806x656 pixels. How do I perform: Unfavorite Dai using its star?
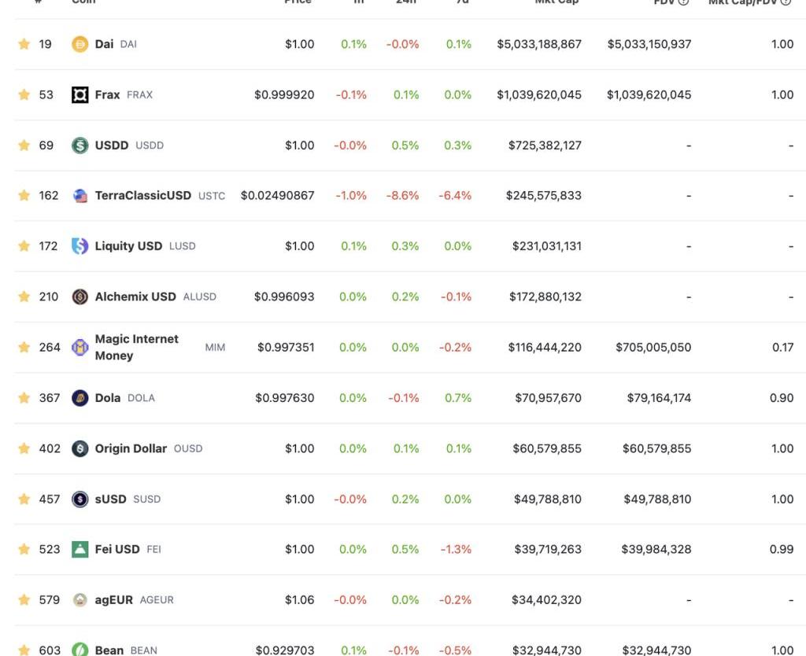[x=24, y=44]
